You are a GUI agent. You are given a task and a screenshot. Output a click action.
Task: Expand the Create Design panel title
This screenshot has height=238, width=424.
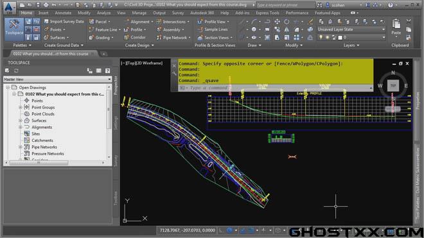(139, 46)
